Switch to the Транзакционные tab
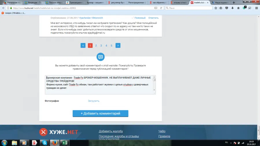Screen dimensions: 260x146 point(75,3)
